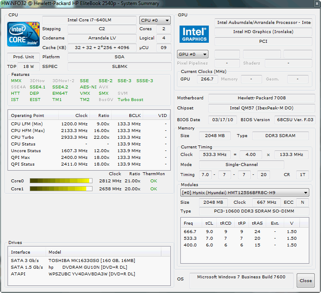This screenshot has width=321, height=293.
Task: Click the memory Type DDR3 SDRAM field
Action: [x=280, y=136]
